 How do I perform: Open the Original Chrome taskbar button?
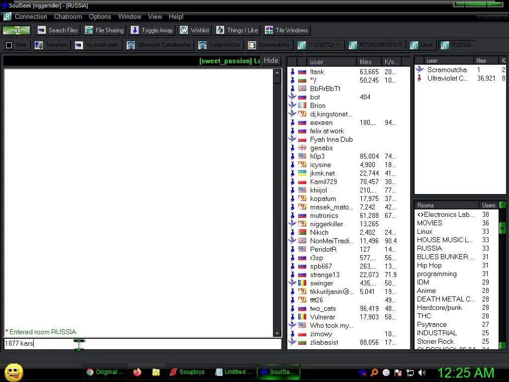pyautogui.click(x=105, y=372)
